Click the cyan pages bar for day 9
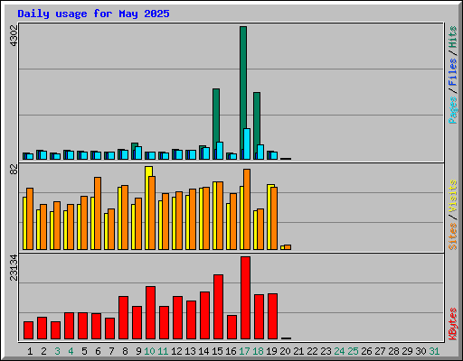This screenshot has width=463, height=361. coord(138,153)
